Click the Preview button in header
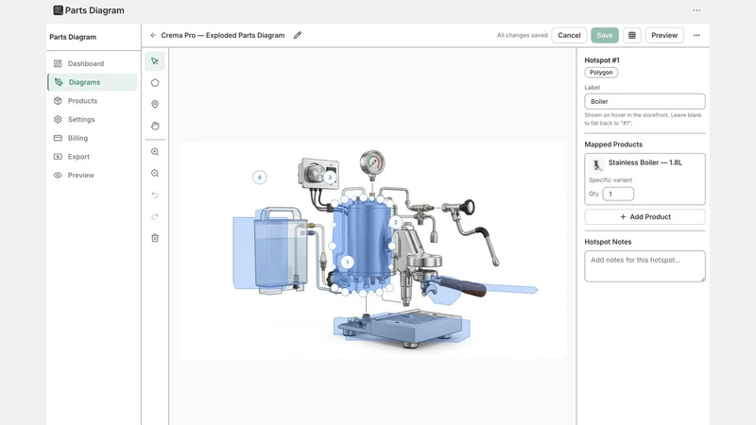The image size is (756, 425). click(664, 35)
